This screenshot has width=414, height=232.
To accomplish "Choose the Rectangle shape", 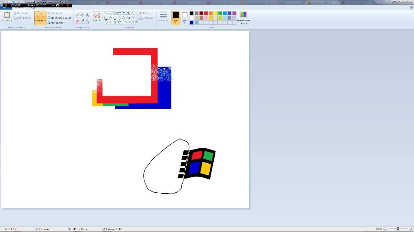I will (x=119, y=13).
